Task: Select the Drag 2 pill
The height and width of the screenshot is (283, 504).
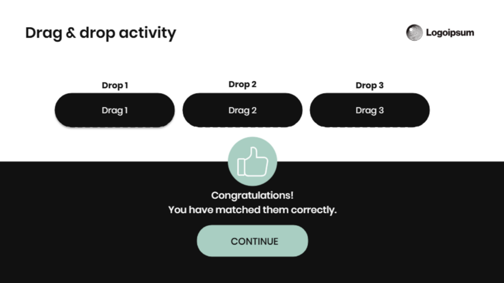Action: click(242, 110)
